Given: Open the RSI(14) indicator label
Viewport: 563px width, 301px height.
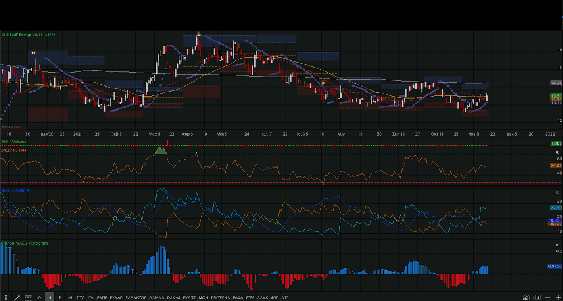Looking at the screenshot, I should [x=14, y=150].
